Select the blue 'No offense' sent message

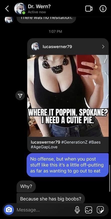(68, 165)
